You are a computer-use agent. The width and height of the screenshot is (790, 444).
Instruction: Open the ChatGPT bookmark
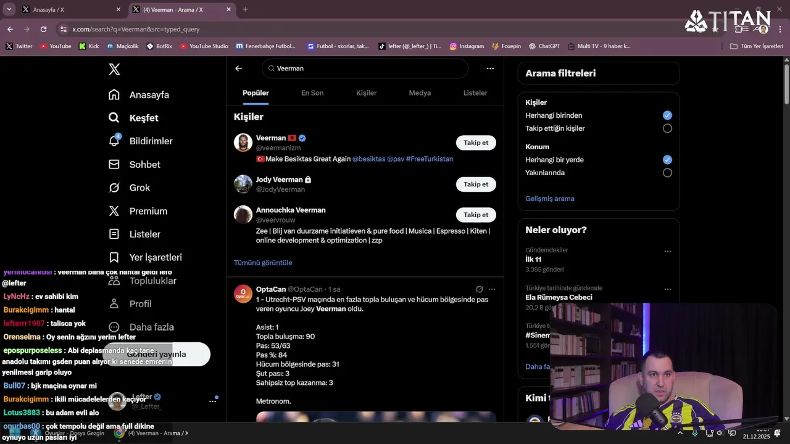coord(544,46)
